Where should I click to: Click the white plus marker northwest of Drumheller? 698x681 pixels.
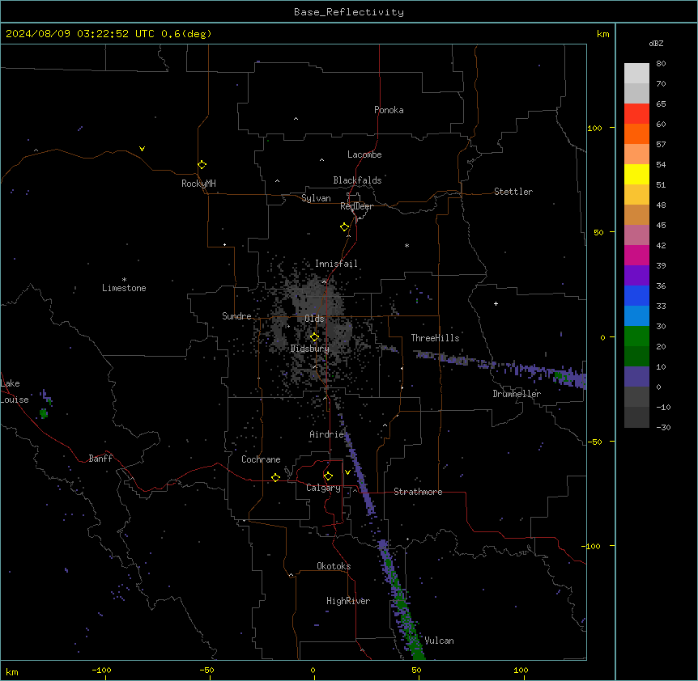[496, 303]
